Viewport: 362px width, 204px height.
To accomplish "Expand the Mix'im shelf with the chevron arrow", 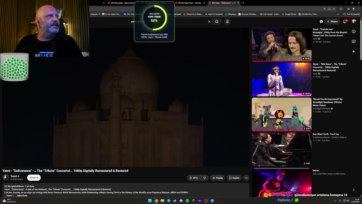I will tap(354, 190).
